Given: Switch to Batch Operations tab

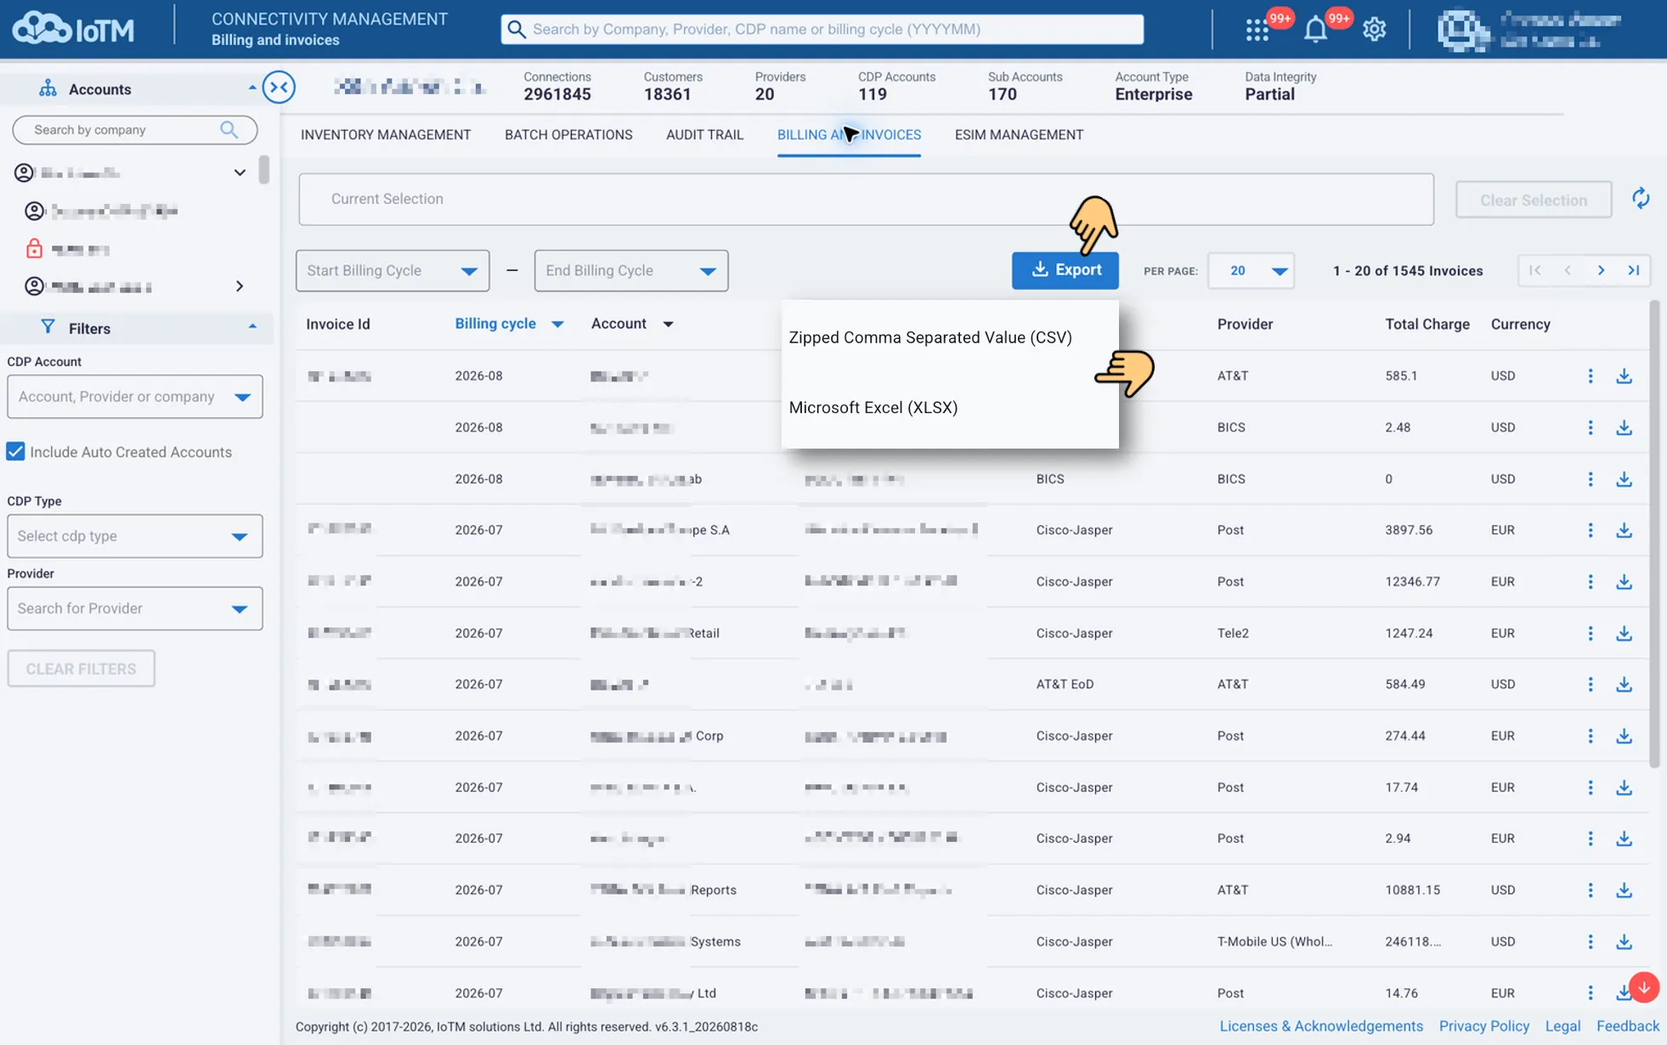Looking at the screenshot, I should [x=568, y=135].
